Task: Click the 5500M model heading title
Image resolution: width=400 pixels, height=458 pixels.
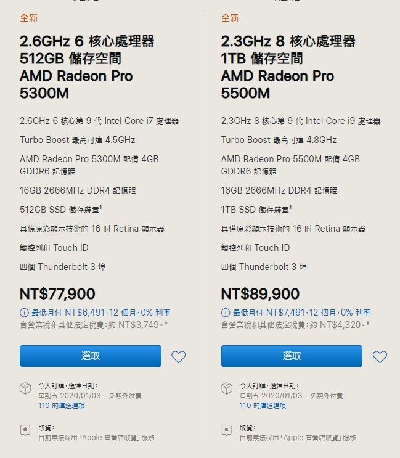Action: 288,67
